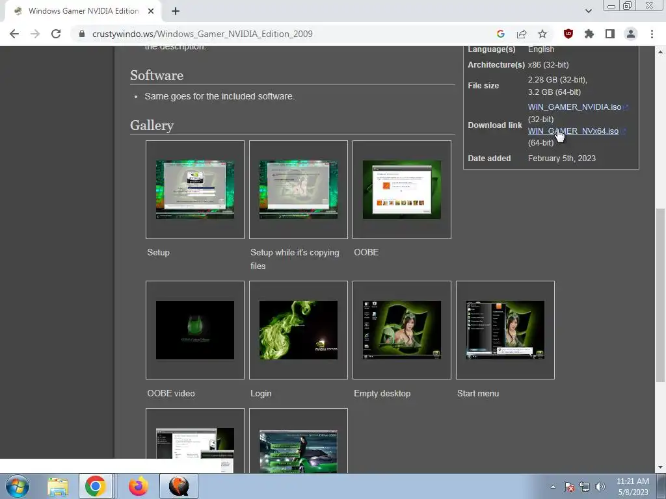666x499 pixels.
Task: Launch Firefox from the taskbar
Action: 138,486
